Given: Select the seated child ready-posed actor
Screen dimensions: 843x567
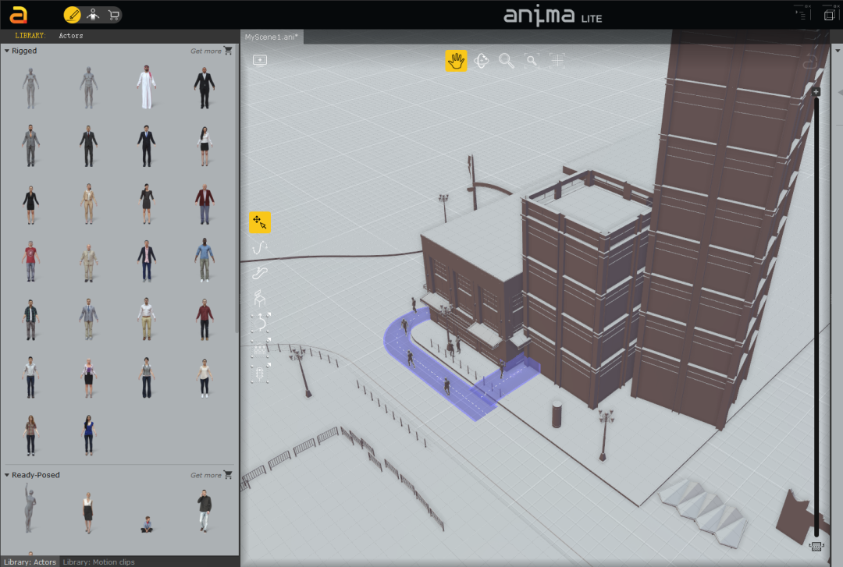Looking at the screenshot, I should tap(146, 524).
